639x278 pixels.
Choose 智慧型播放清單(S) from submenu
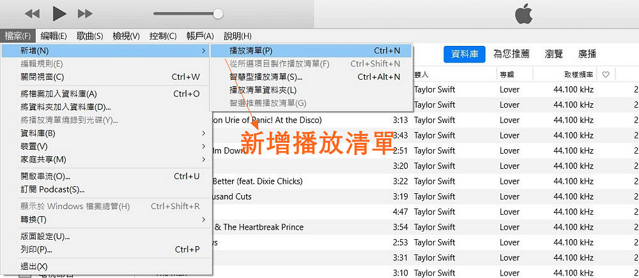266,77
